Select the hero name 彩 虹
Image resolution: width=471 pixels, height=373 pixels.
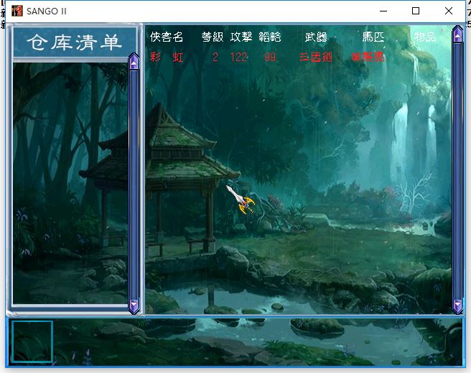point(167,57)
